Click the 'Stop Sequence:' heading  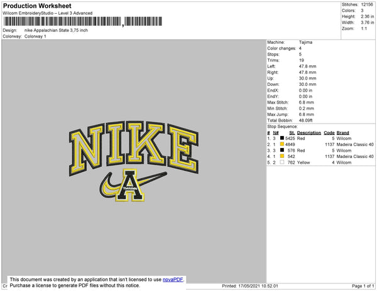pos(282,127)
